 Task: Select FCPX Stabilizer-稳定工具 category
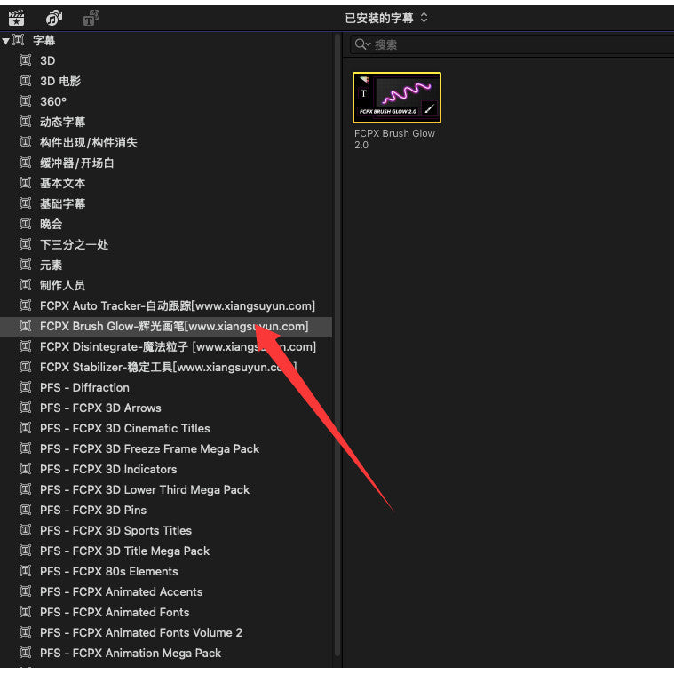[x=166, y=367]
